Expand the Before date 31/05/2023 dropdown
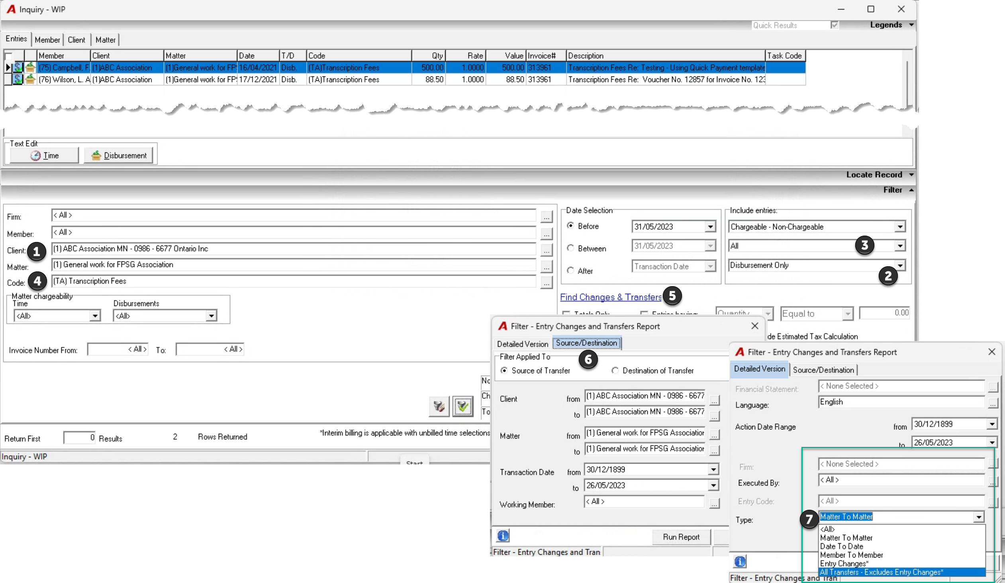This screenshot has height=583, width=1005. click(x=710, y=227)
